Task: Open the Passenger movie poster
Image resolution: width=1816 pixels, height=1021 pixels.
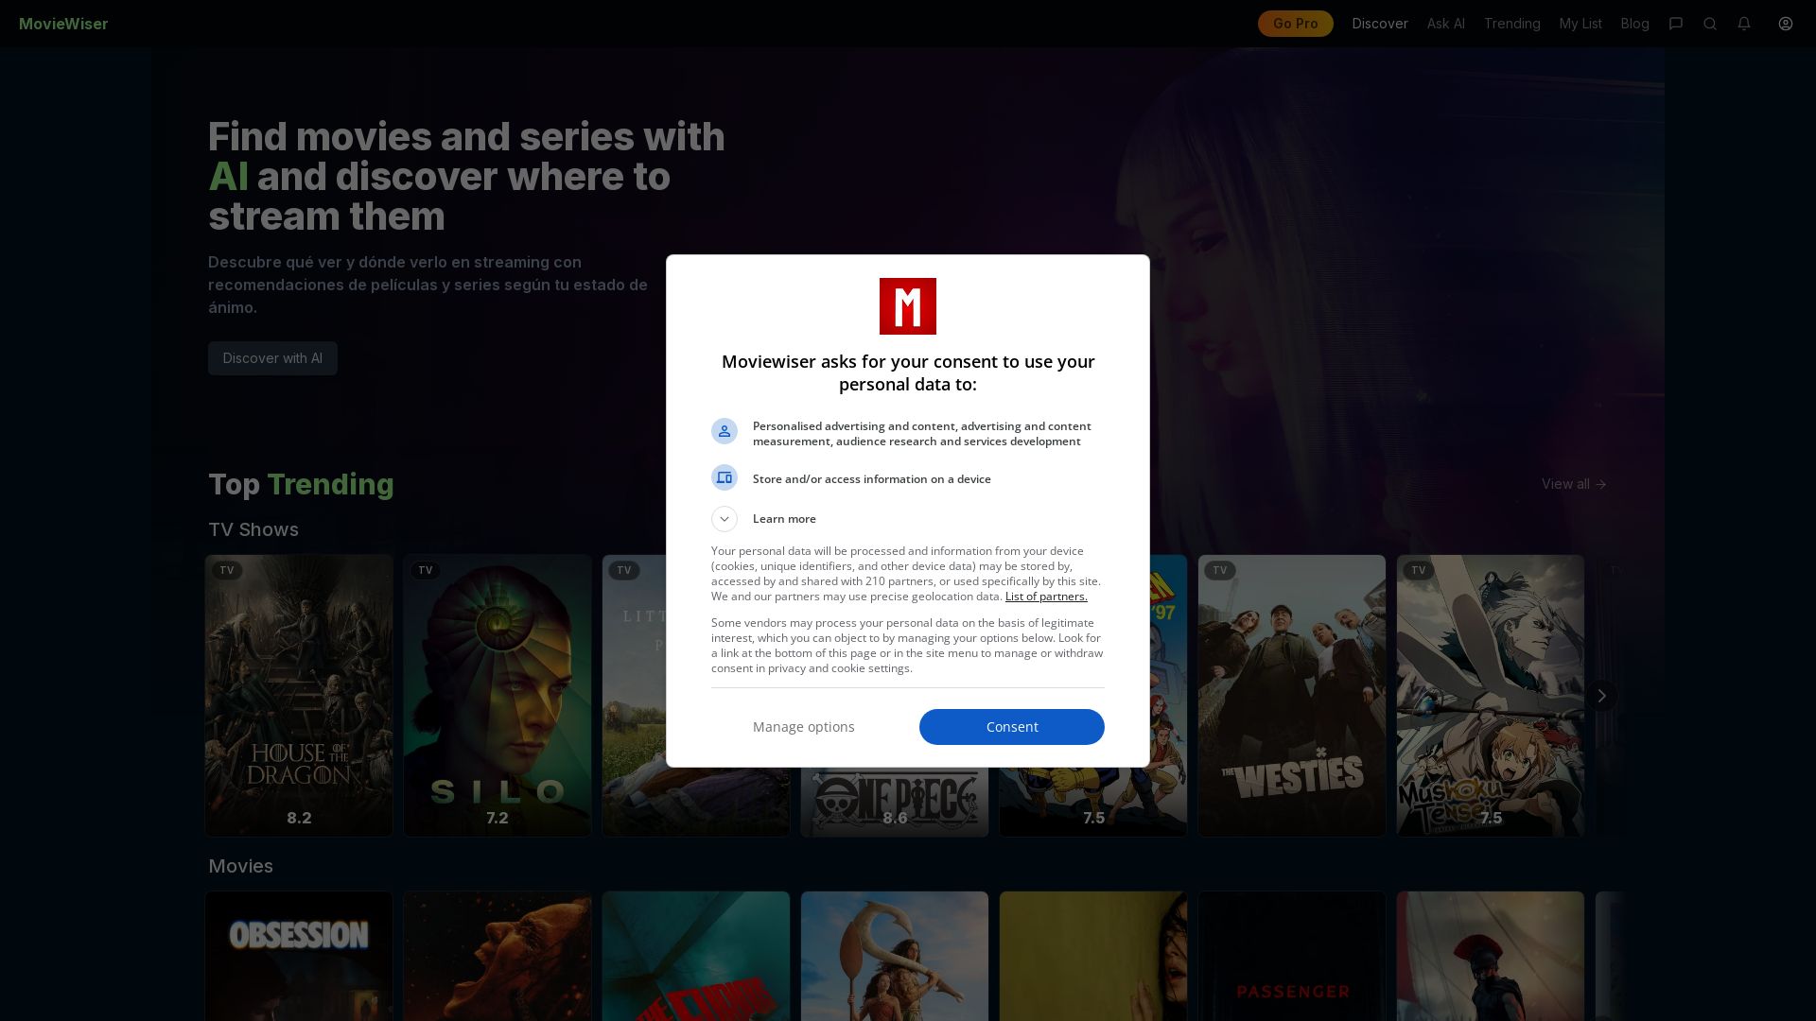Action: click(x=1292, y=956)
